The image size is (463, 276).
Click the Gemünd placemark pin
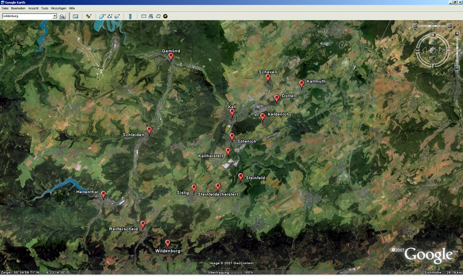[x=170, y=57]
